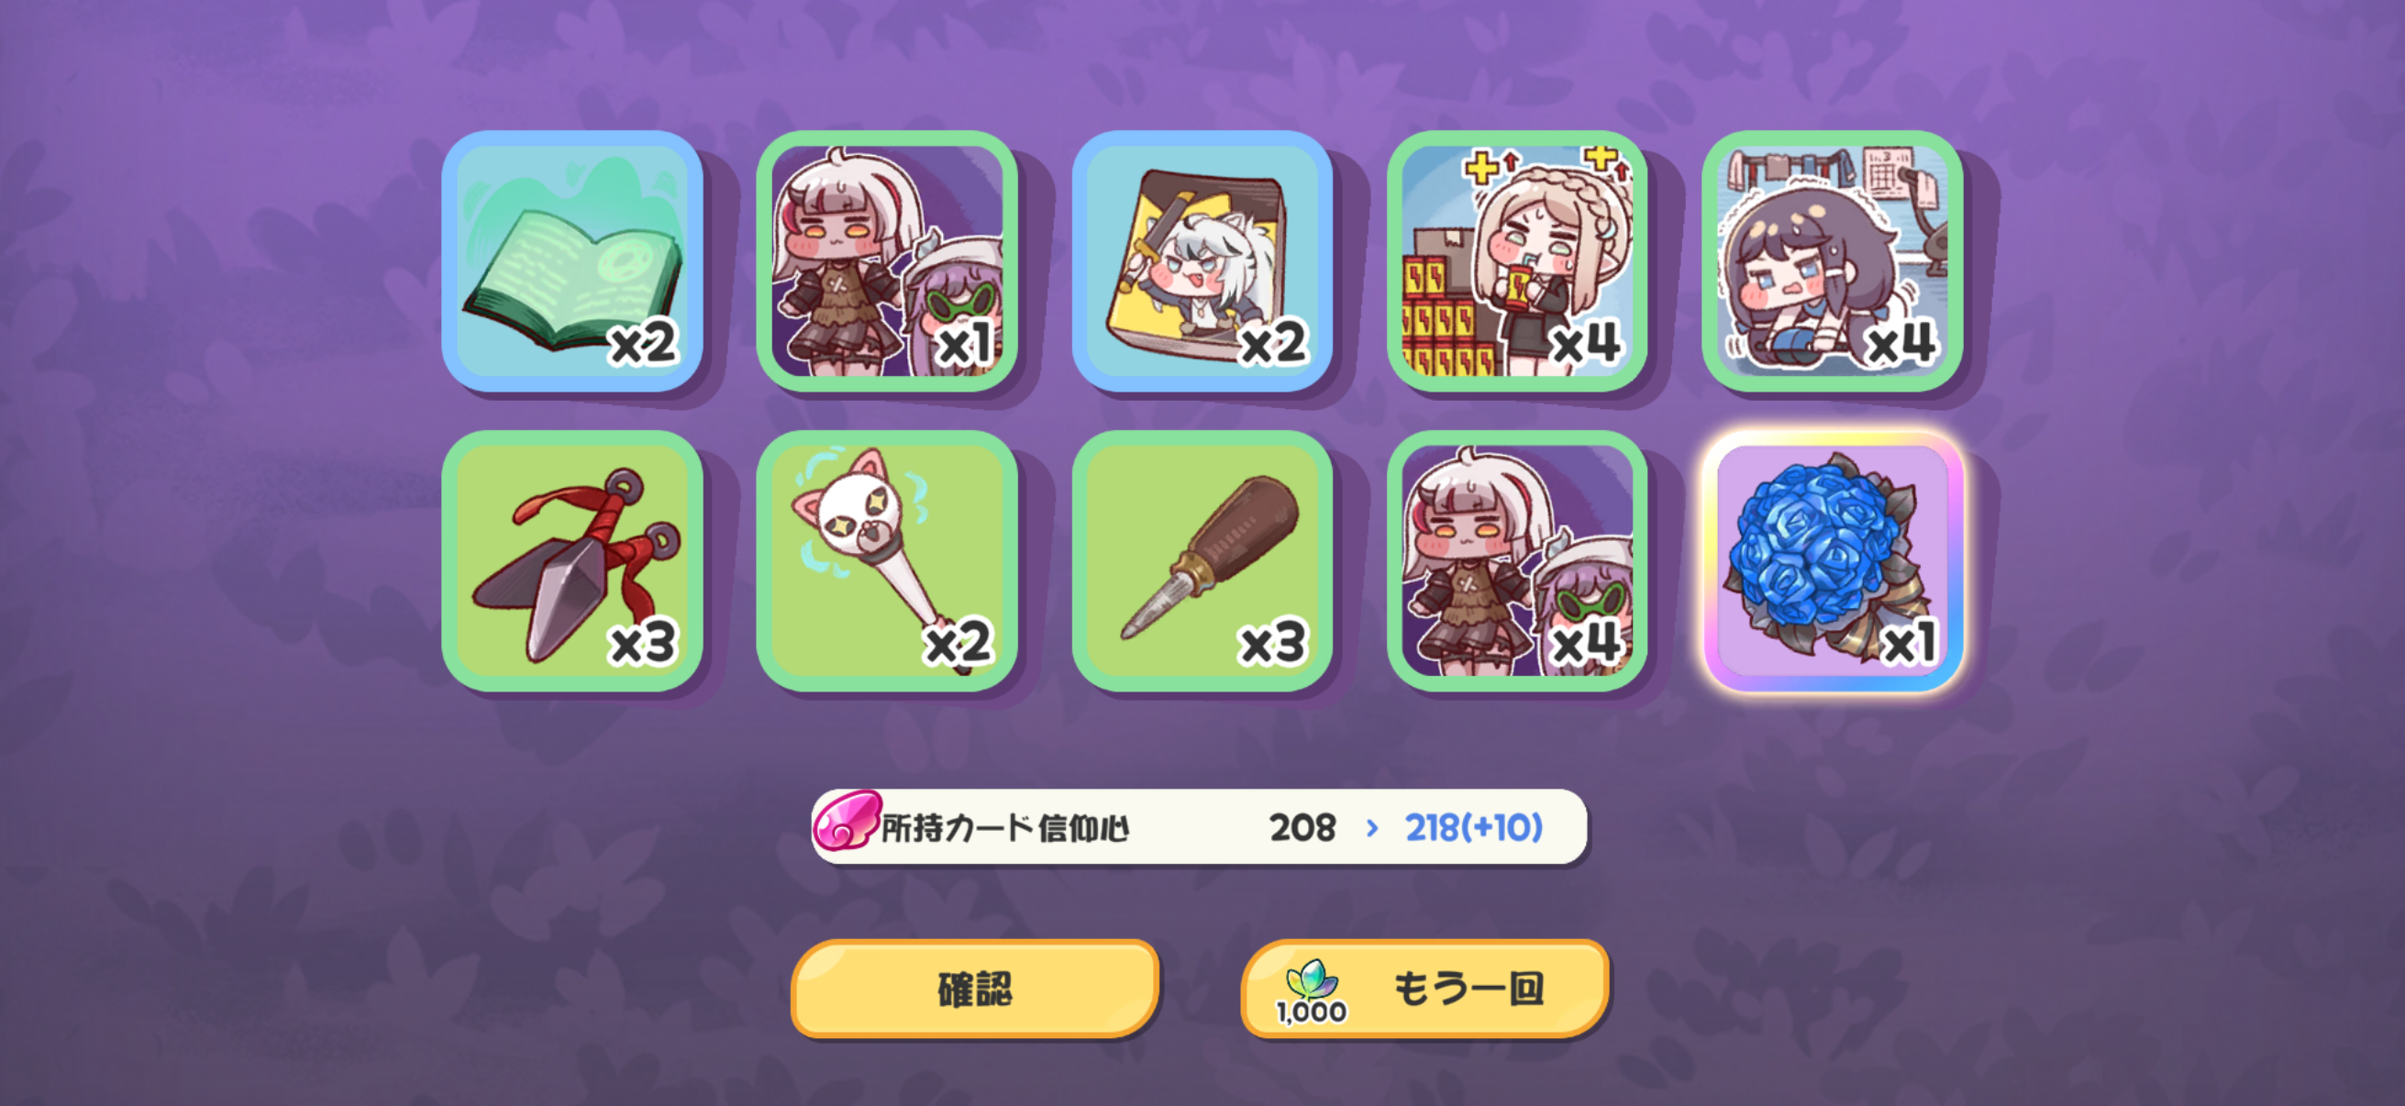Select bottom-row white-haired girl card x4

(x=1517, y=561)
